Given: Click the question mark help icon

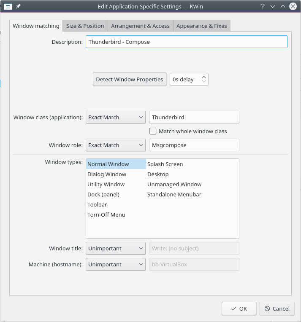Looking at the screenshot, I should click(x=263, y=6).
